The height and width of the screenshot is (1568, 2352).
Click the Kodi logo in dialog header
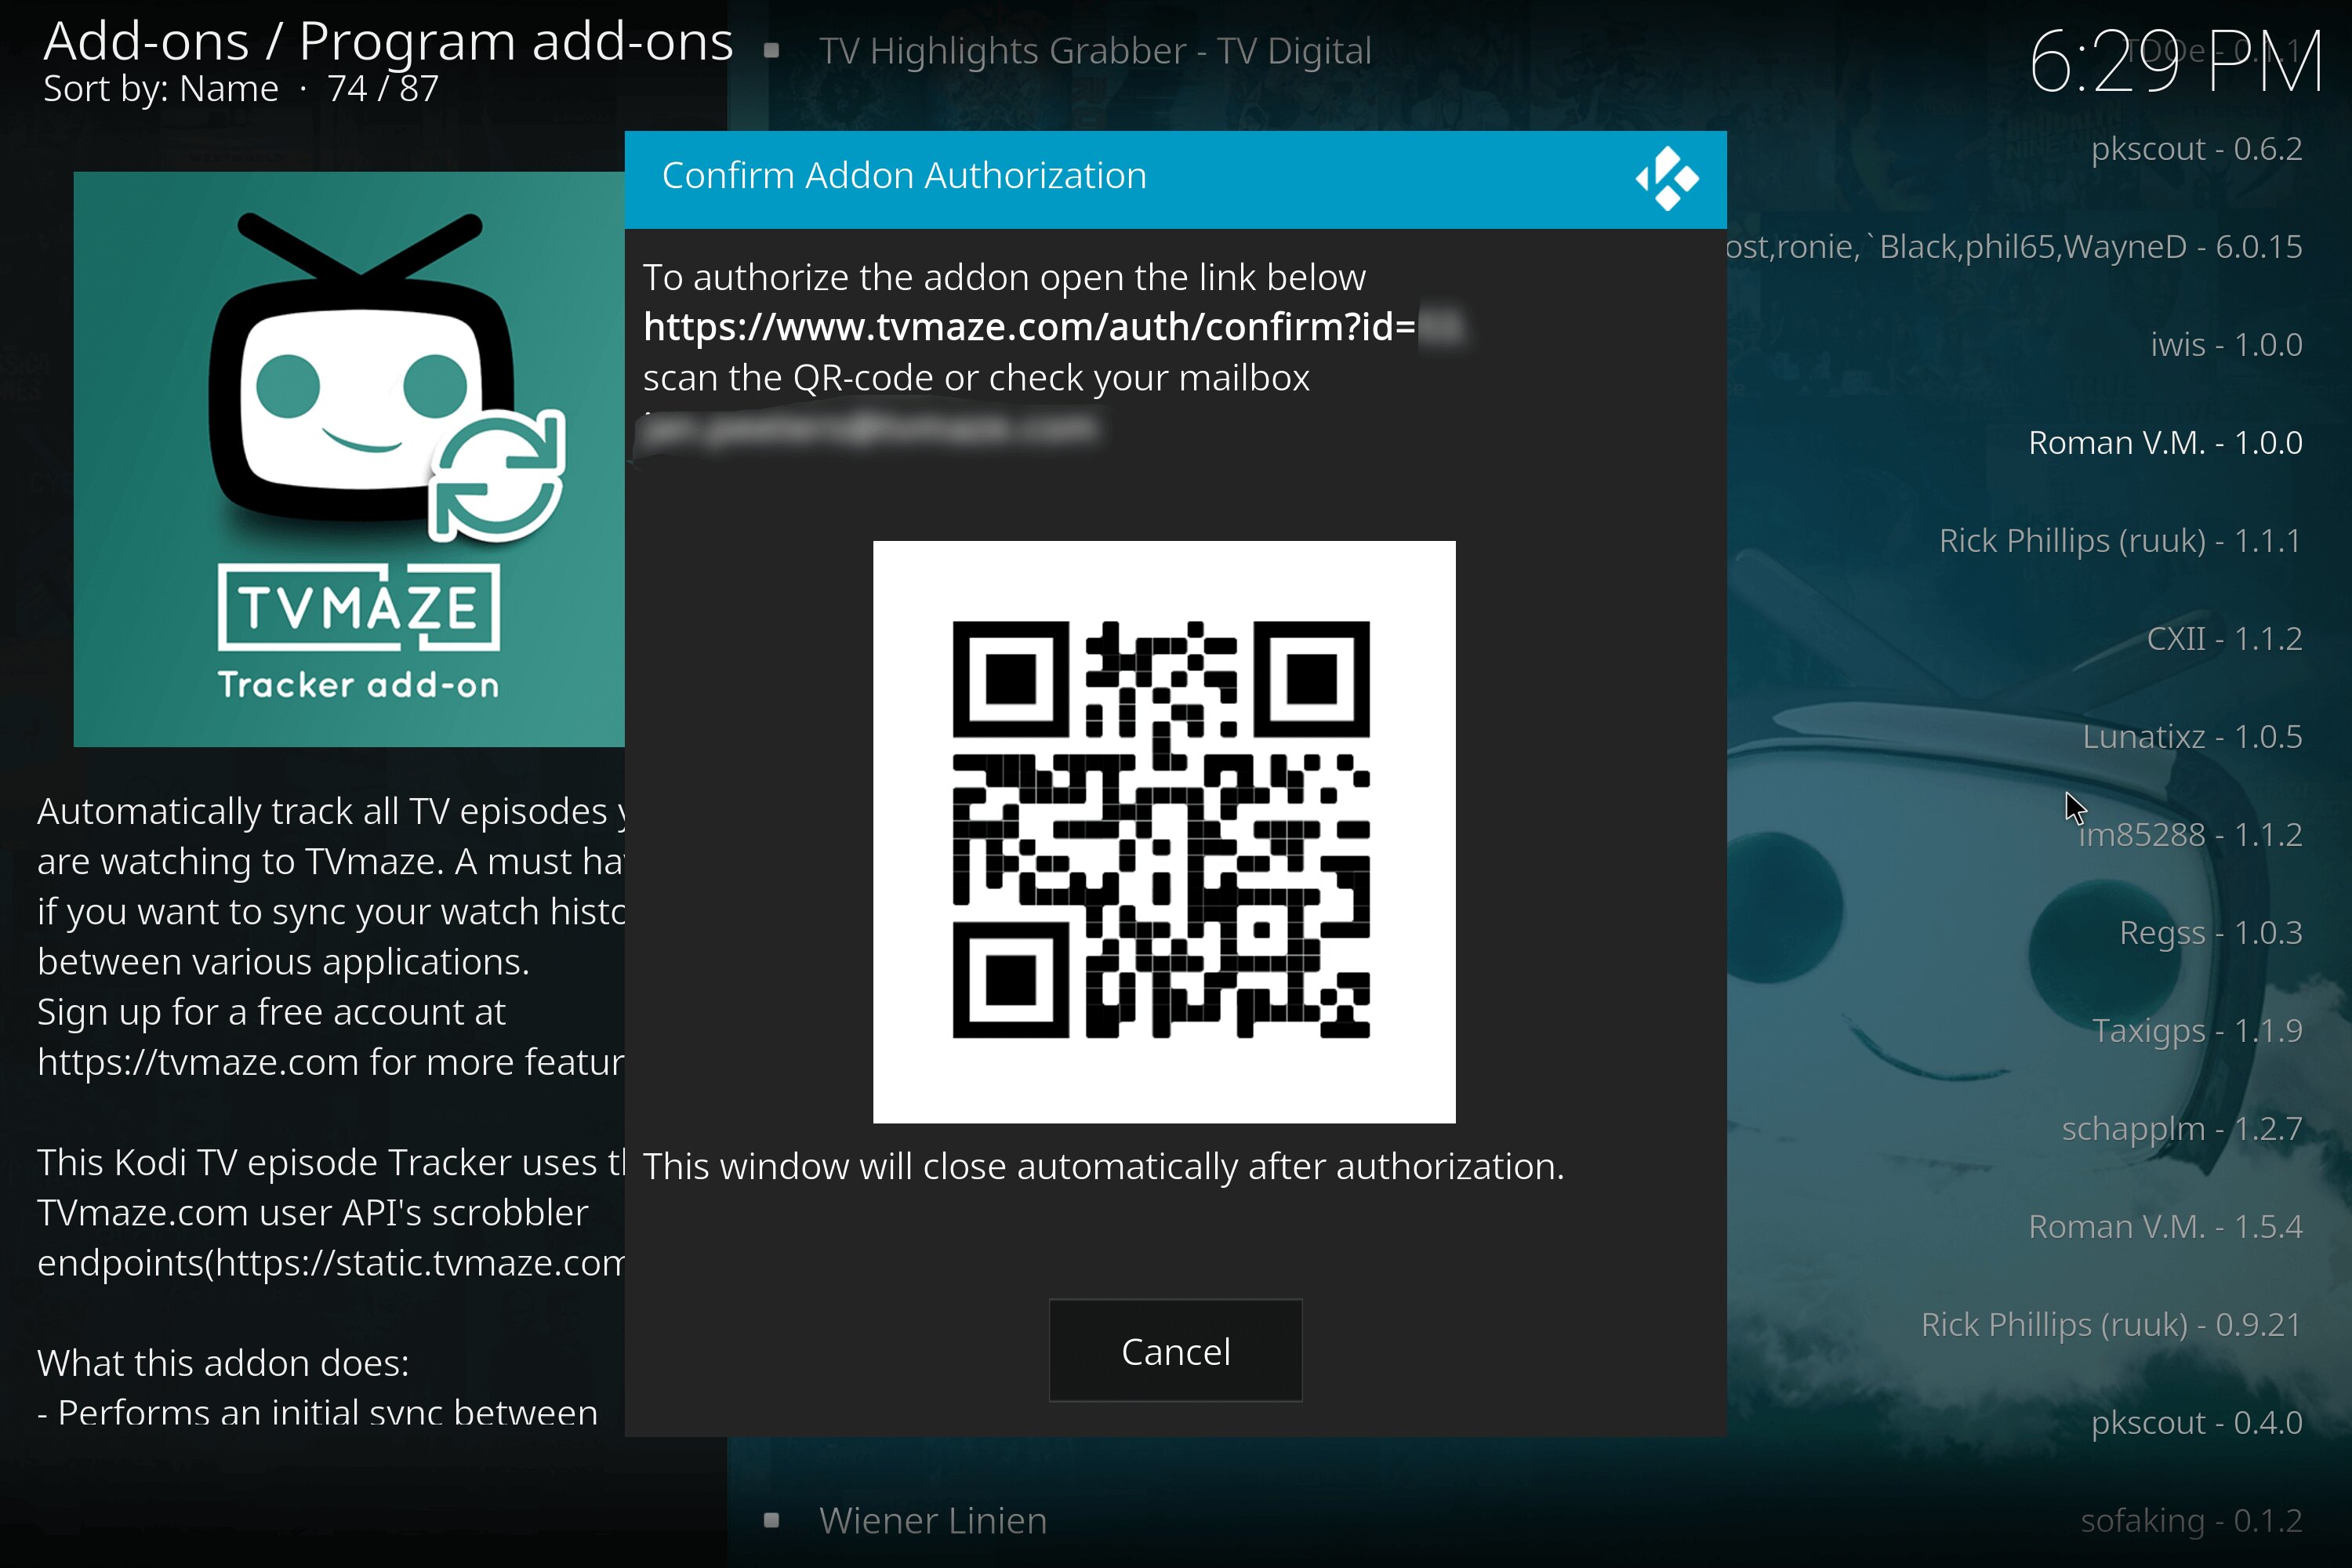tap(1667, 178)
